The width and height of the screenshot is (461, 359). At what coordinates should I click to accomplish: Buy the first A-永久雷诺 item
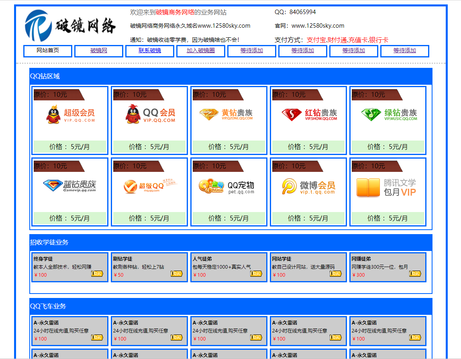click(x=97, y=338)
